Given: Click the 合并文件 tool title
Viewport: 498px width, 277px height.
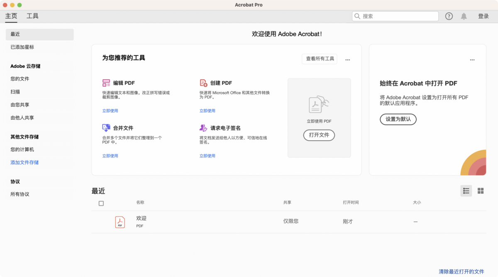Looking at the screenshot, I should [123, 128].
